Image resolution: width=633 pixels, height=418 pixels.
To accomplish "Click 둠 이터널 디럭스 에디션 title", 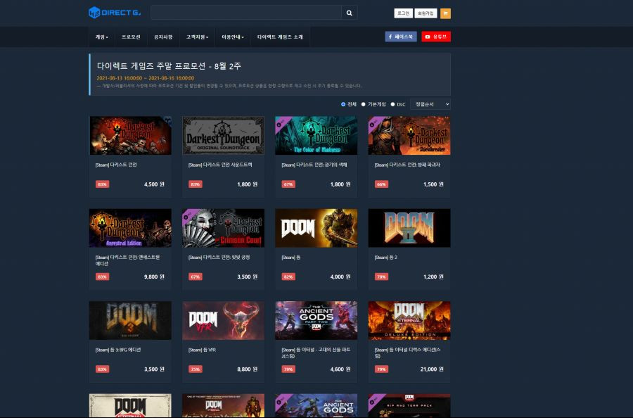I will point(407,353).
